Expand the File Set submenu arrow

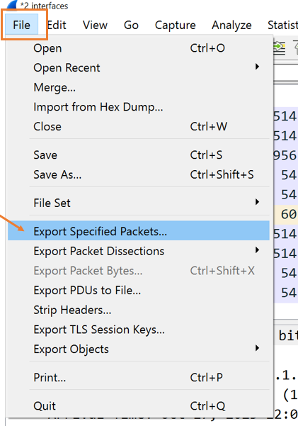coord(257,202)
